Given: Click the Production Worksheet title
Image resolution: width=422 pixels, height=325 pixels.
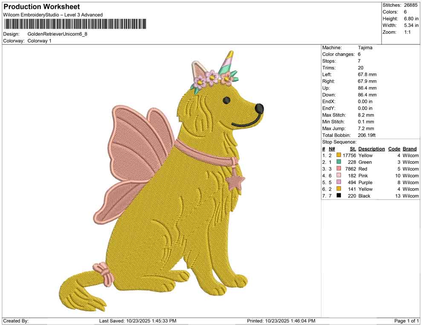Looking at the screenshot, I should coord(41,7).
